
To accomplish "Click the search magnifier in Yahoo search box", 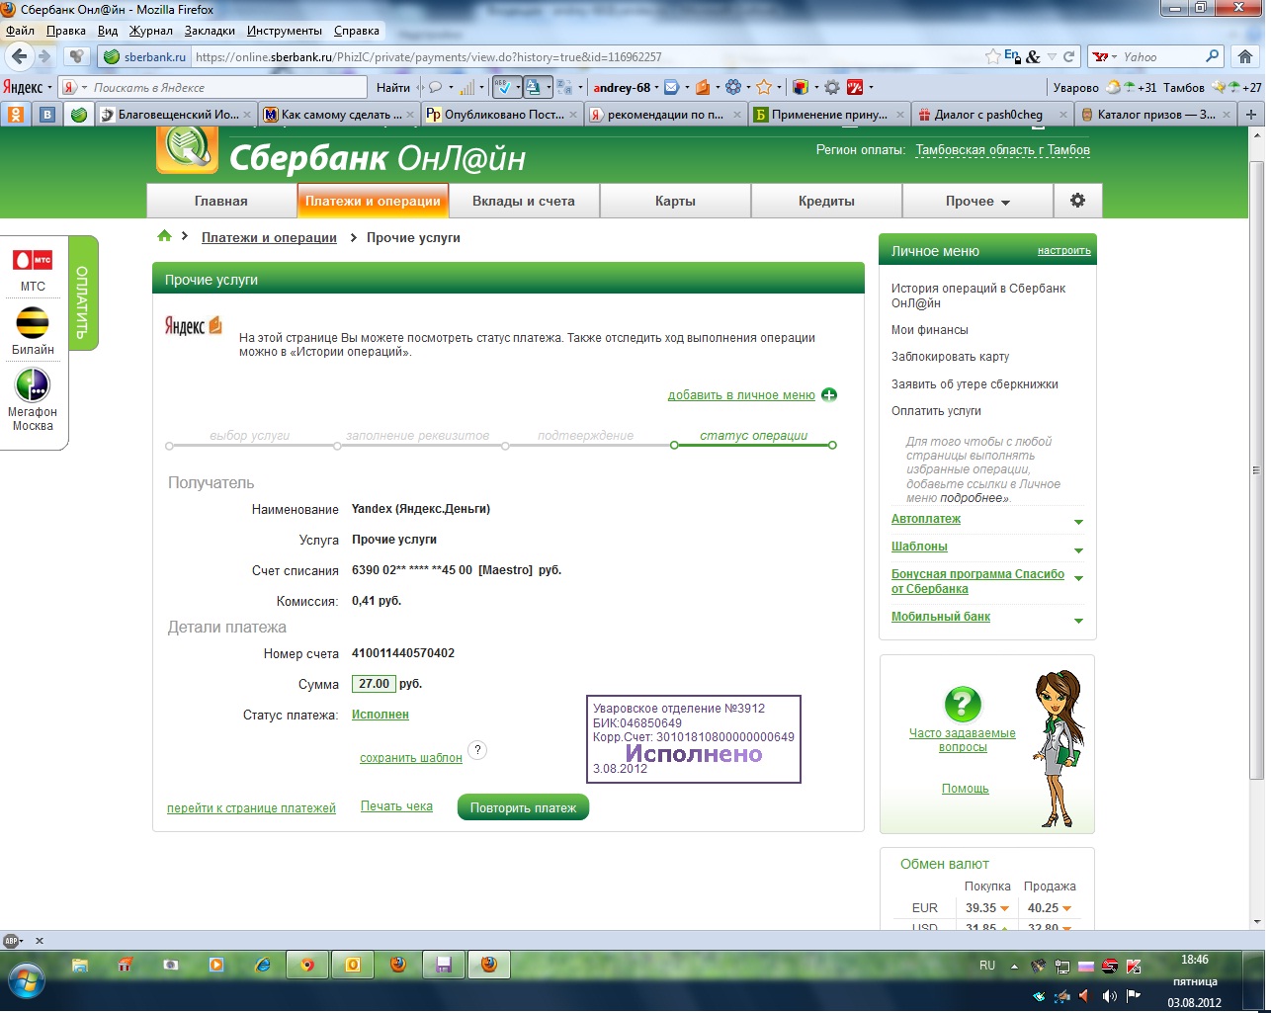I will [1212, 56].
